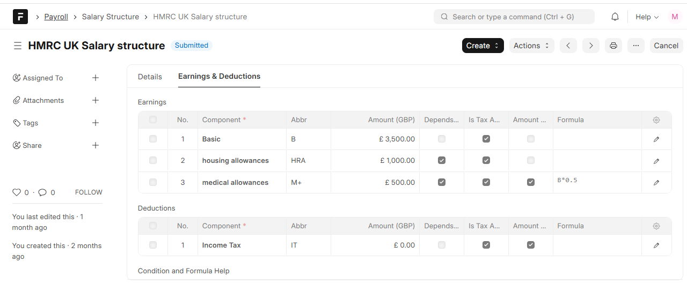Select the housing allowances row checkbox

point(153,160)
